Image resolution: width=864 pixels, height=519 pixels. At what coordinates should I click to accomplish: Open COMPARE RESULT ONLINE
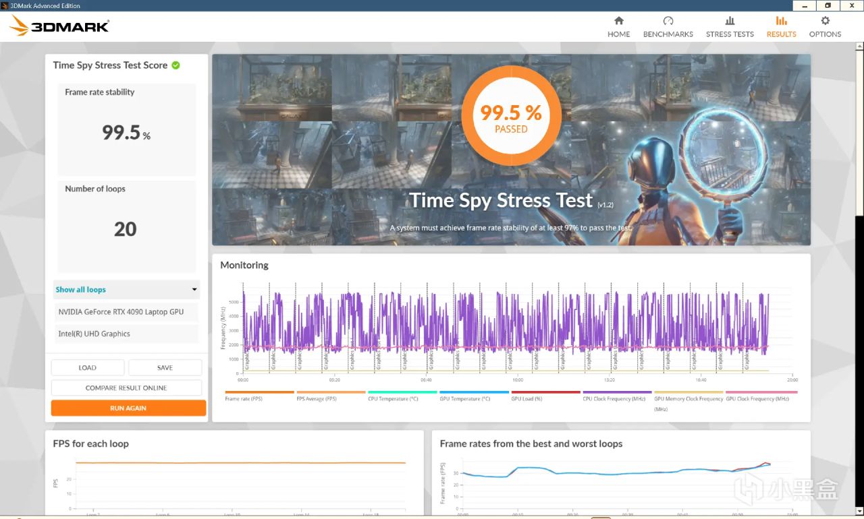coord(126,388)
